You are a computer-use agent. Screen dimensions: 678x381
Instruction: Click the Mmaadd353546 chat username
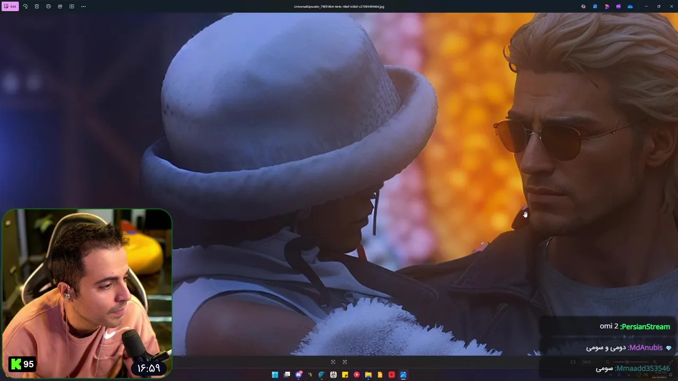643,368
